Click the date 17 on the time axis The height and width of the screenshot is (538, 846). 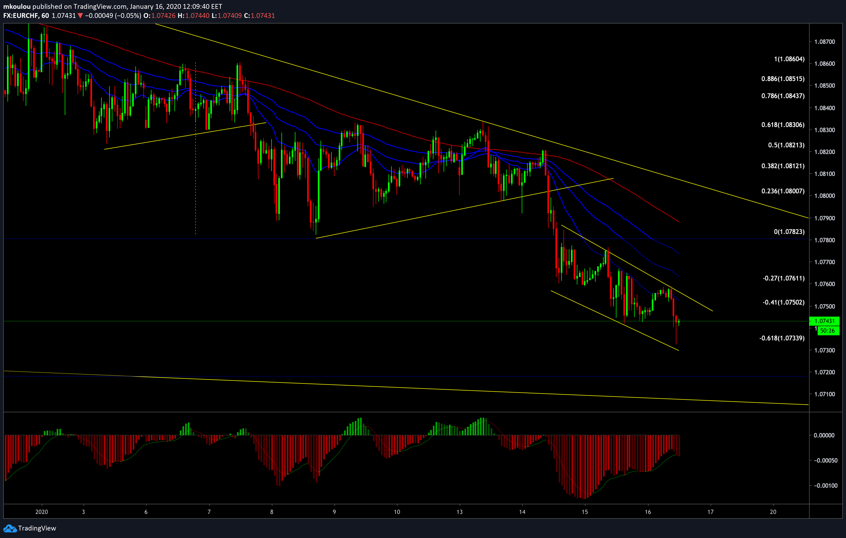710,512
